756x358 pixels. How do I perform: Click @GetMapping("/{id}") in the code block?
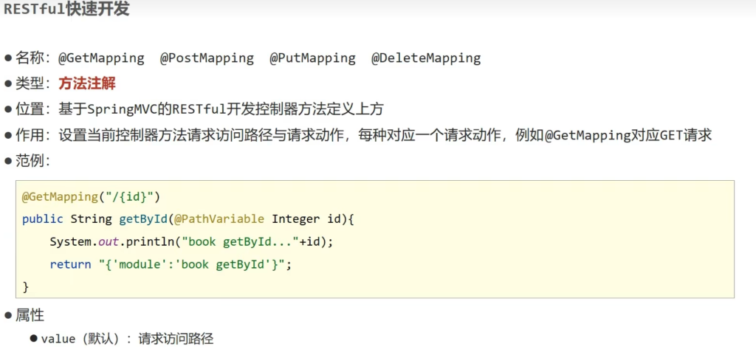click(x=91, y=197)
